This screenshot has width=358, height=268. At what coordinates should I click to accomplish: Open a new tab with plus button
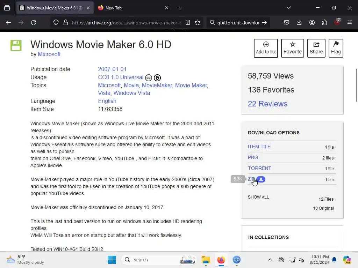click(180, 8)
